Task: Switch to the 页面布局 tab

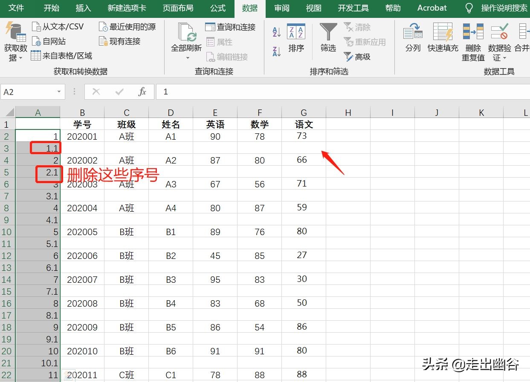Action: click(178, 8)
